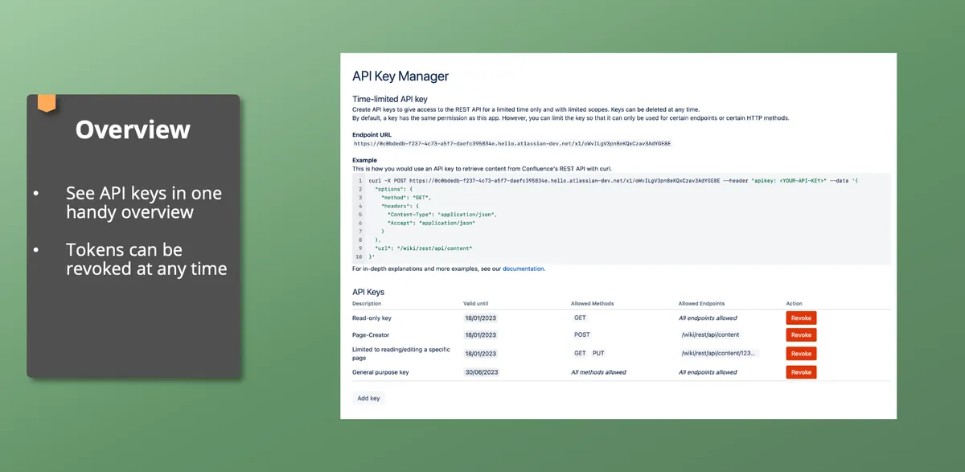Revoke the Page-Creator key
The height and width of the screenshot is (472, 965).
[x=801, y=335]
